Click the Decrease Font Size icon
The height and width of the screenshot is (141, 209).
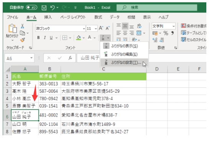(108, 28)
